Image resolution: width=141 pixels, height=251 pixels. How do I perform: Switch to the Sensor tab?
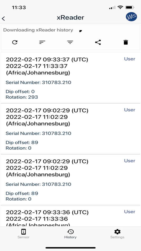pos(23,234)
